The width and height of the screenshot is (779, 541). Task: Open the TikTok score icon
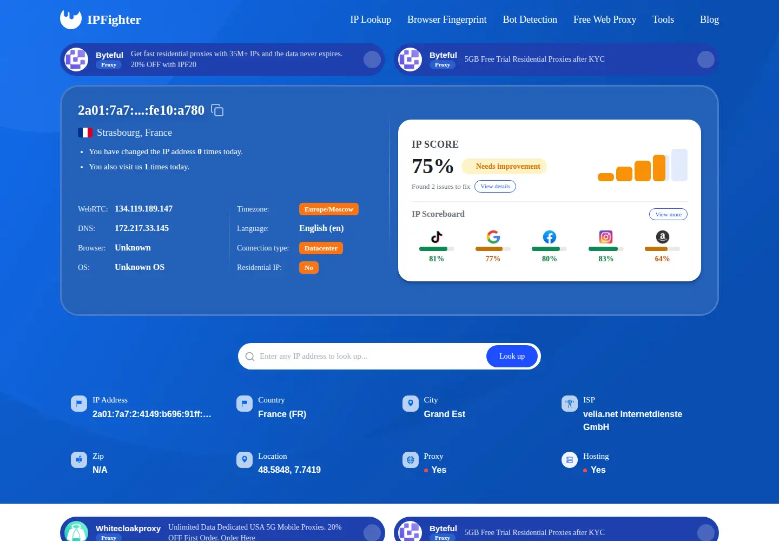(437, 237)
